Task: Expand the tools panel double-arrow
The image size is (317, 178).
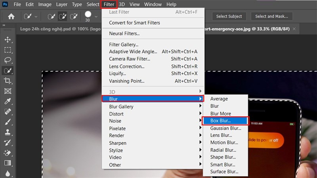Action: (4, 25)
